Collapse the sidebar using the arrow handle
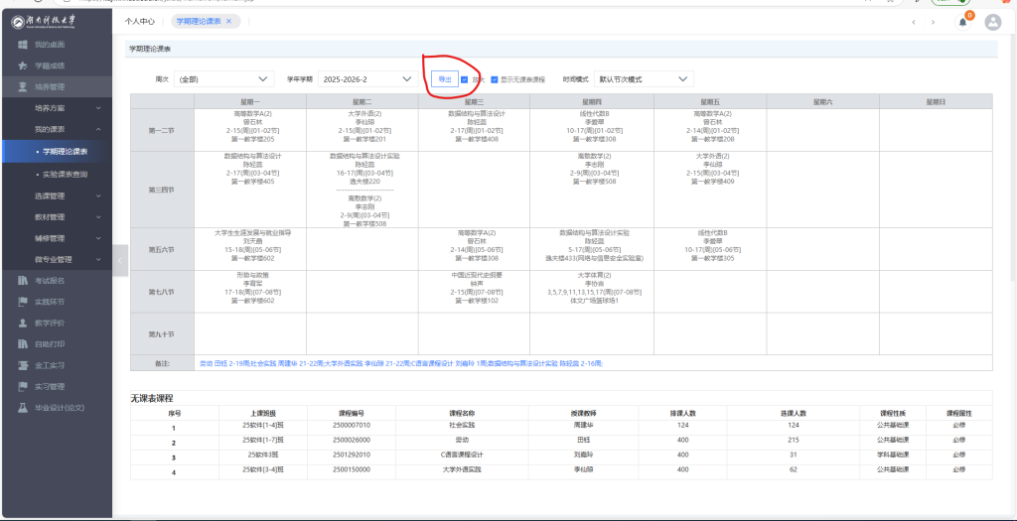Image resolution: width=1017 pixels, height=521 pixels. pos(120,260)
